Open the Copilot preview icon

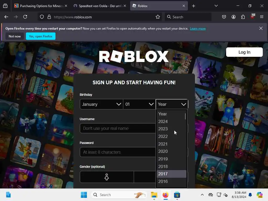[260, 195]
